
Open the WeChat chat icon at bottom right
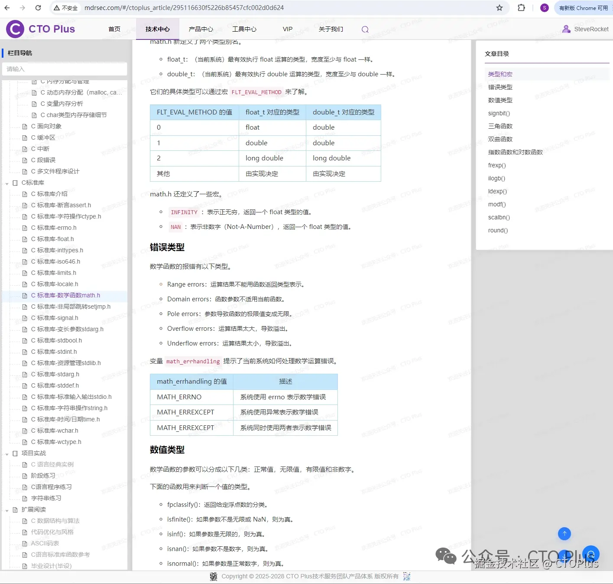[445, 556]
